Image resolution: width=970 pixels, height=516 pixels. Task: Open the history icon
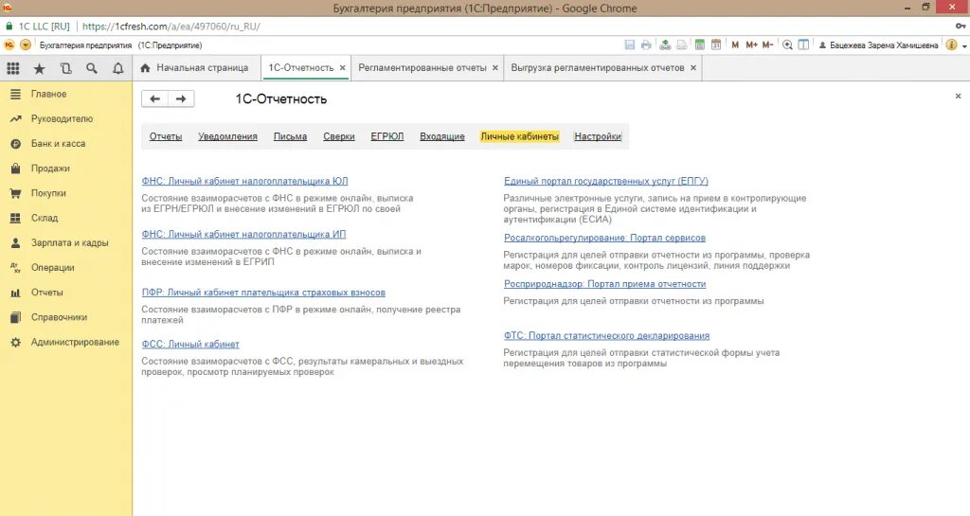(x=65, y=68)
